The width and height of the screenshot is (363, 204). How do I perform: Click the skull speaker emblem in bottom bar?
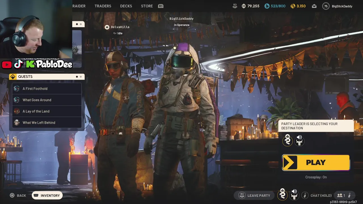[x=294, y=194]
